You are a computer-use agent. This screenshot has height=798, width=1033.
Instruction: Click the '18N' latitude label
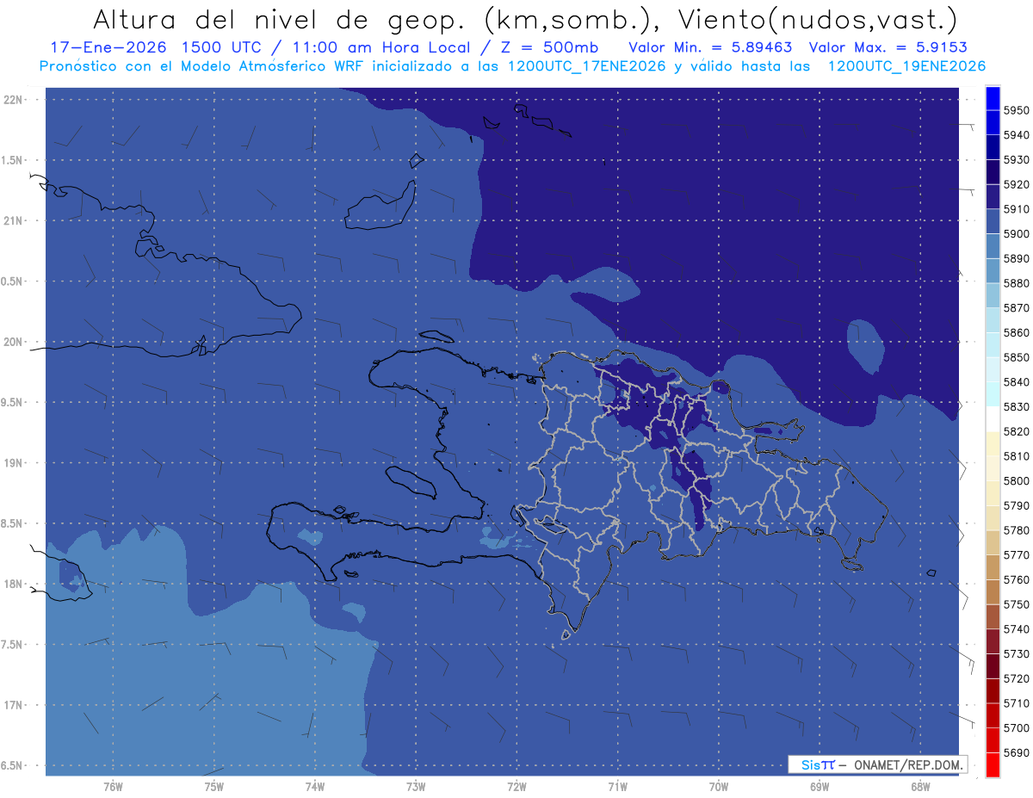pyautogui.click(x=13, y=585)
